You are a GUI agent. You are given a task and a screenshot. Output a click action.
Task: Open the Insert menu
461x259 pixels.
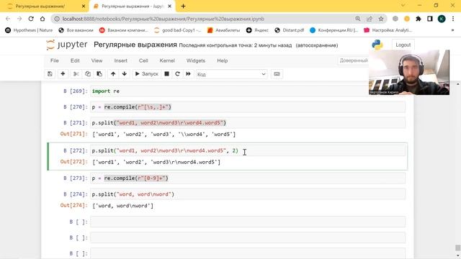(x=121, y=60)
